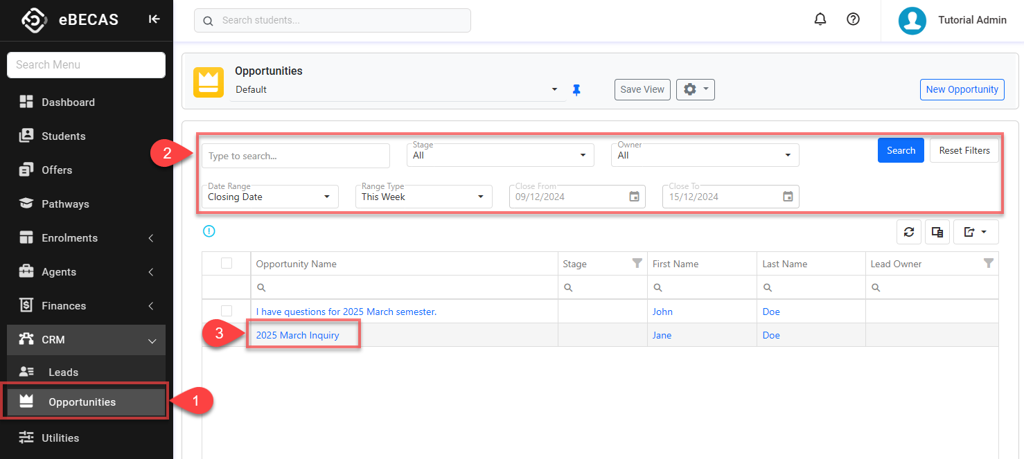
Task: Click the Type to search input field
Action: (296, 156)
